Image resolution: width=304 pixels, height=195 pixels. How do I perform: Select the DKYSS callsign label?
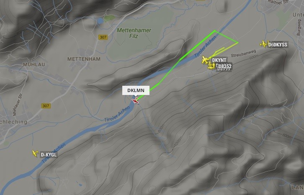(x=280, y=45)
